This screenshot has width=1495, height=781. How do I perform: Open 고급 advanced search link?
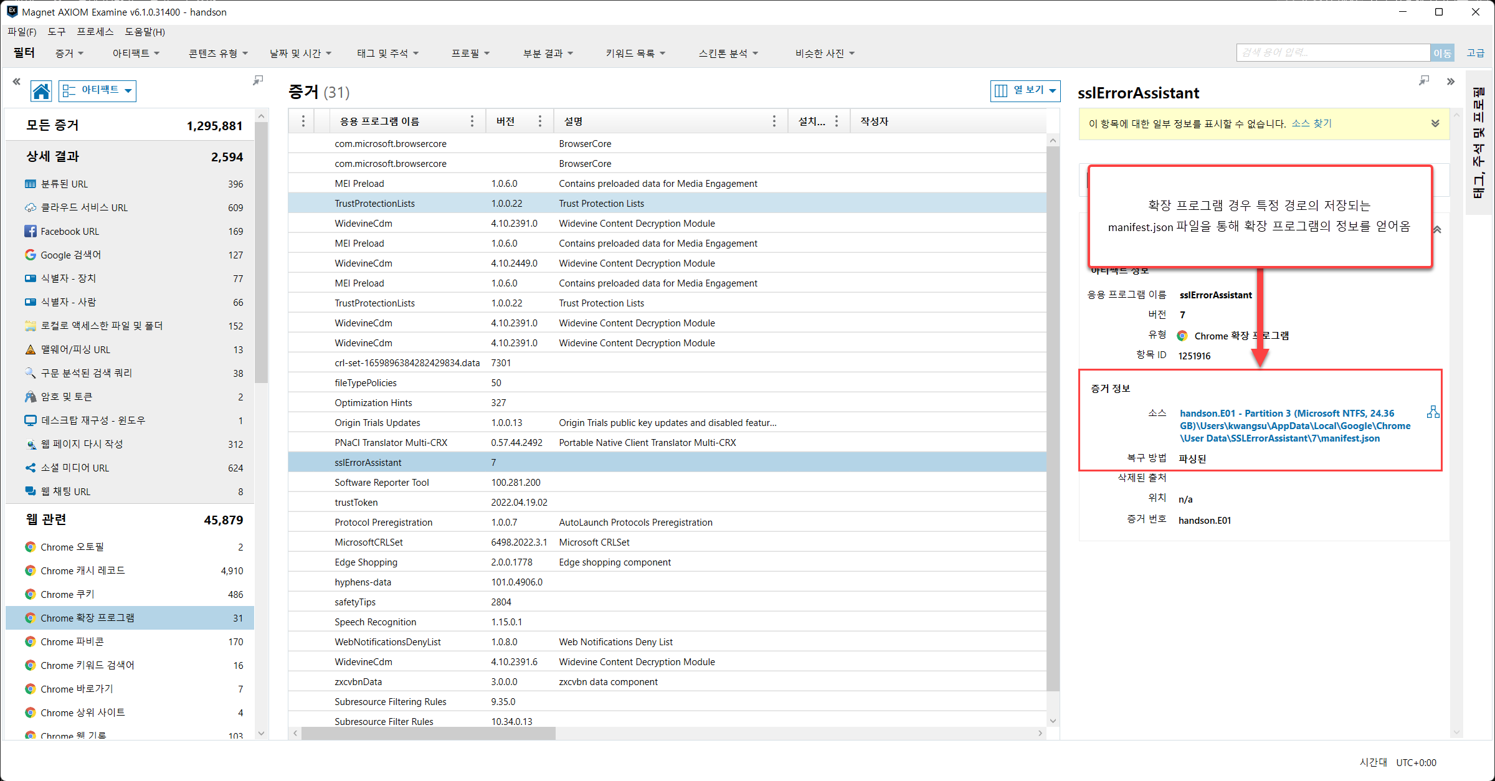(x=1475, y=53)
